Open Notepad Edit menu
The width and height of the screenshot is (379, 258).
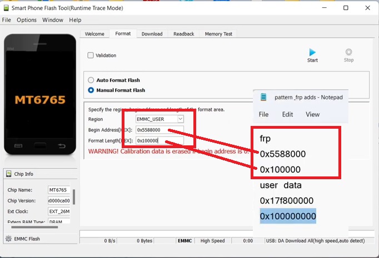287,114
